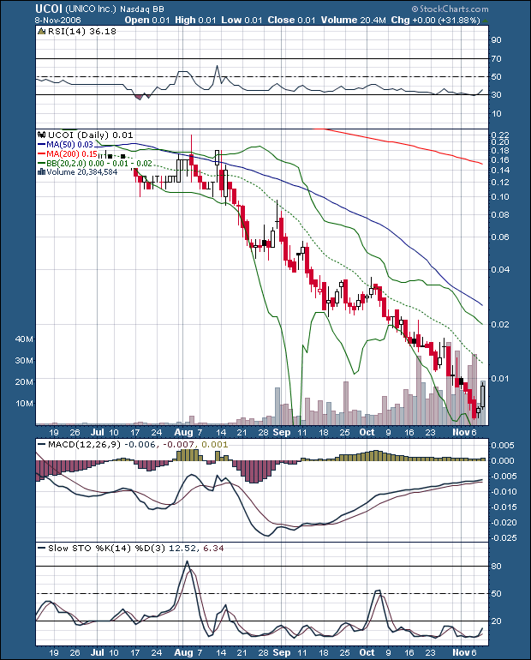Image resolution: width=531 pixels, height=660 pixels.
Task: Click the UCOI ticker symbol title
Action: [49, 9]
